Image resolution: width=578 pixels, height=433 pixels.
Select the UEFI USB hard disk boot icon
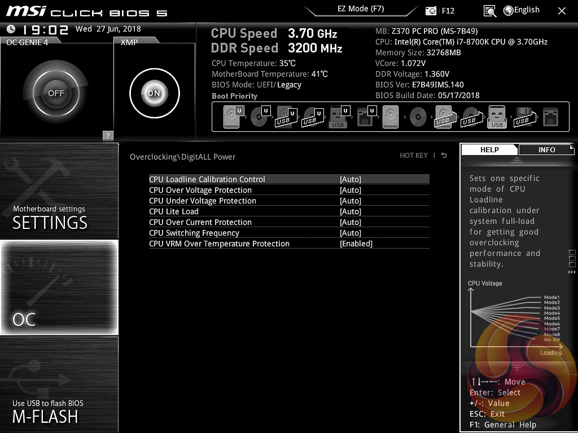[286, 117]
